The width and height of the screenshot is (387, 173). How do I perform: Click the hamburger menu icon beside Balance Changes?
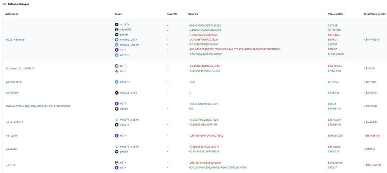click(4, 4)
